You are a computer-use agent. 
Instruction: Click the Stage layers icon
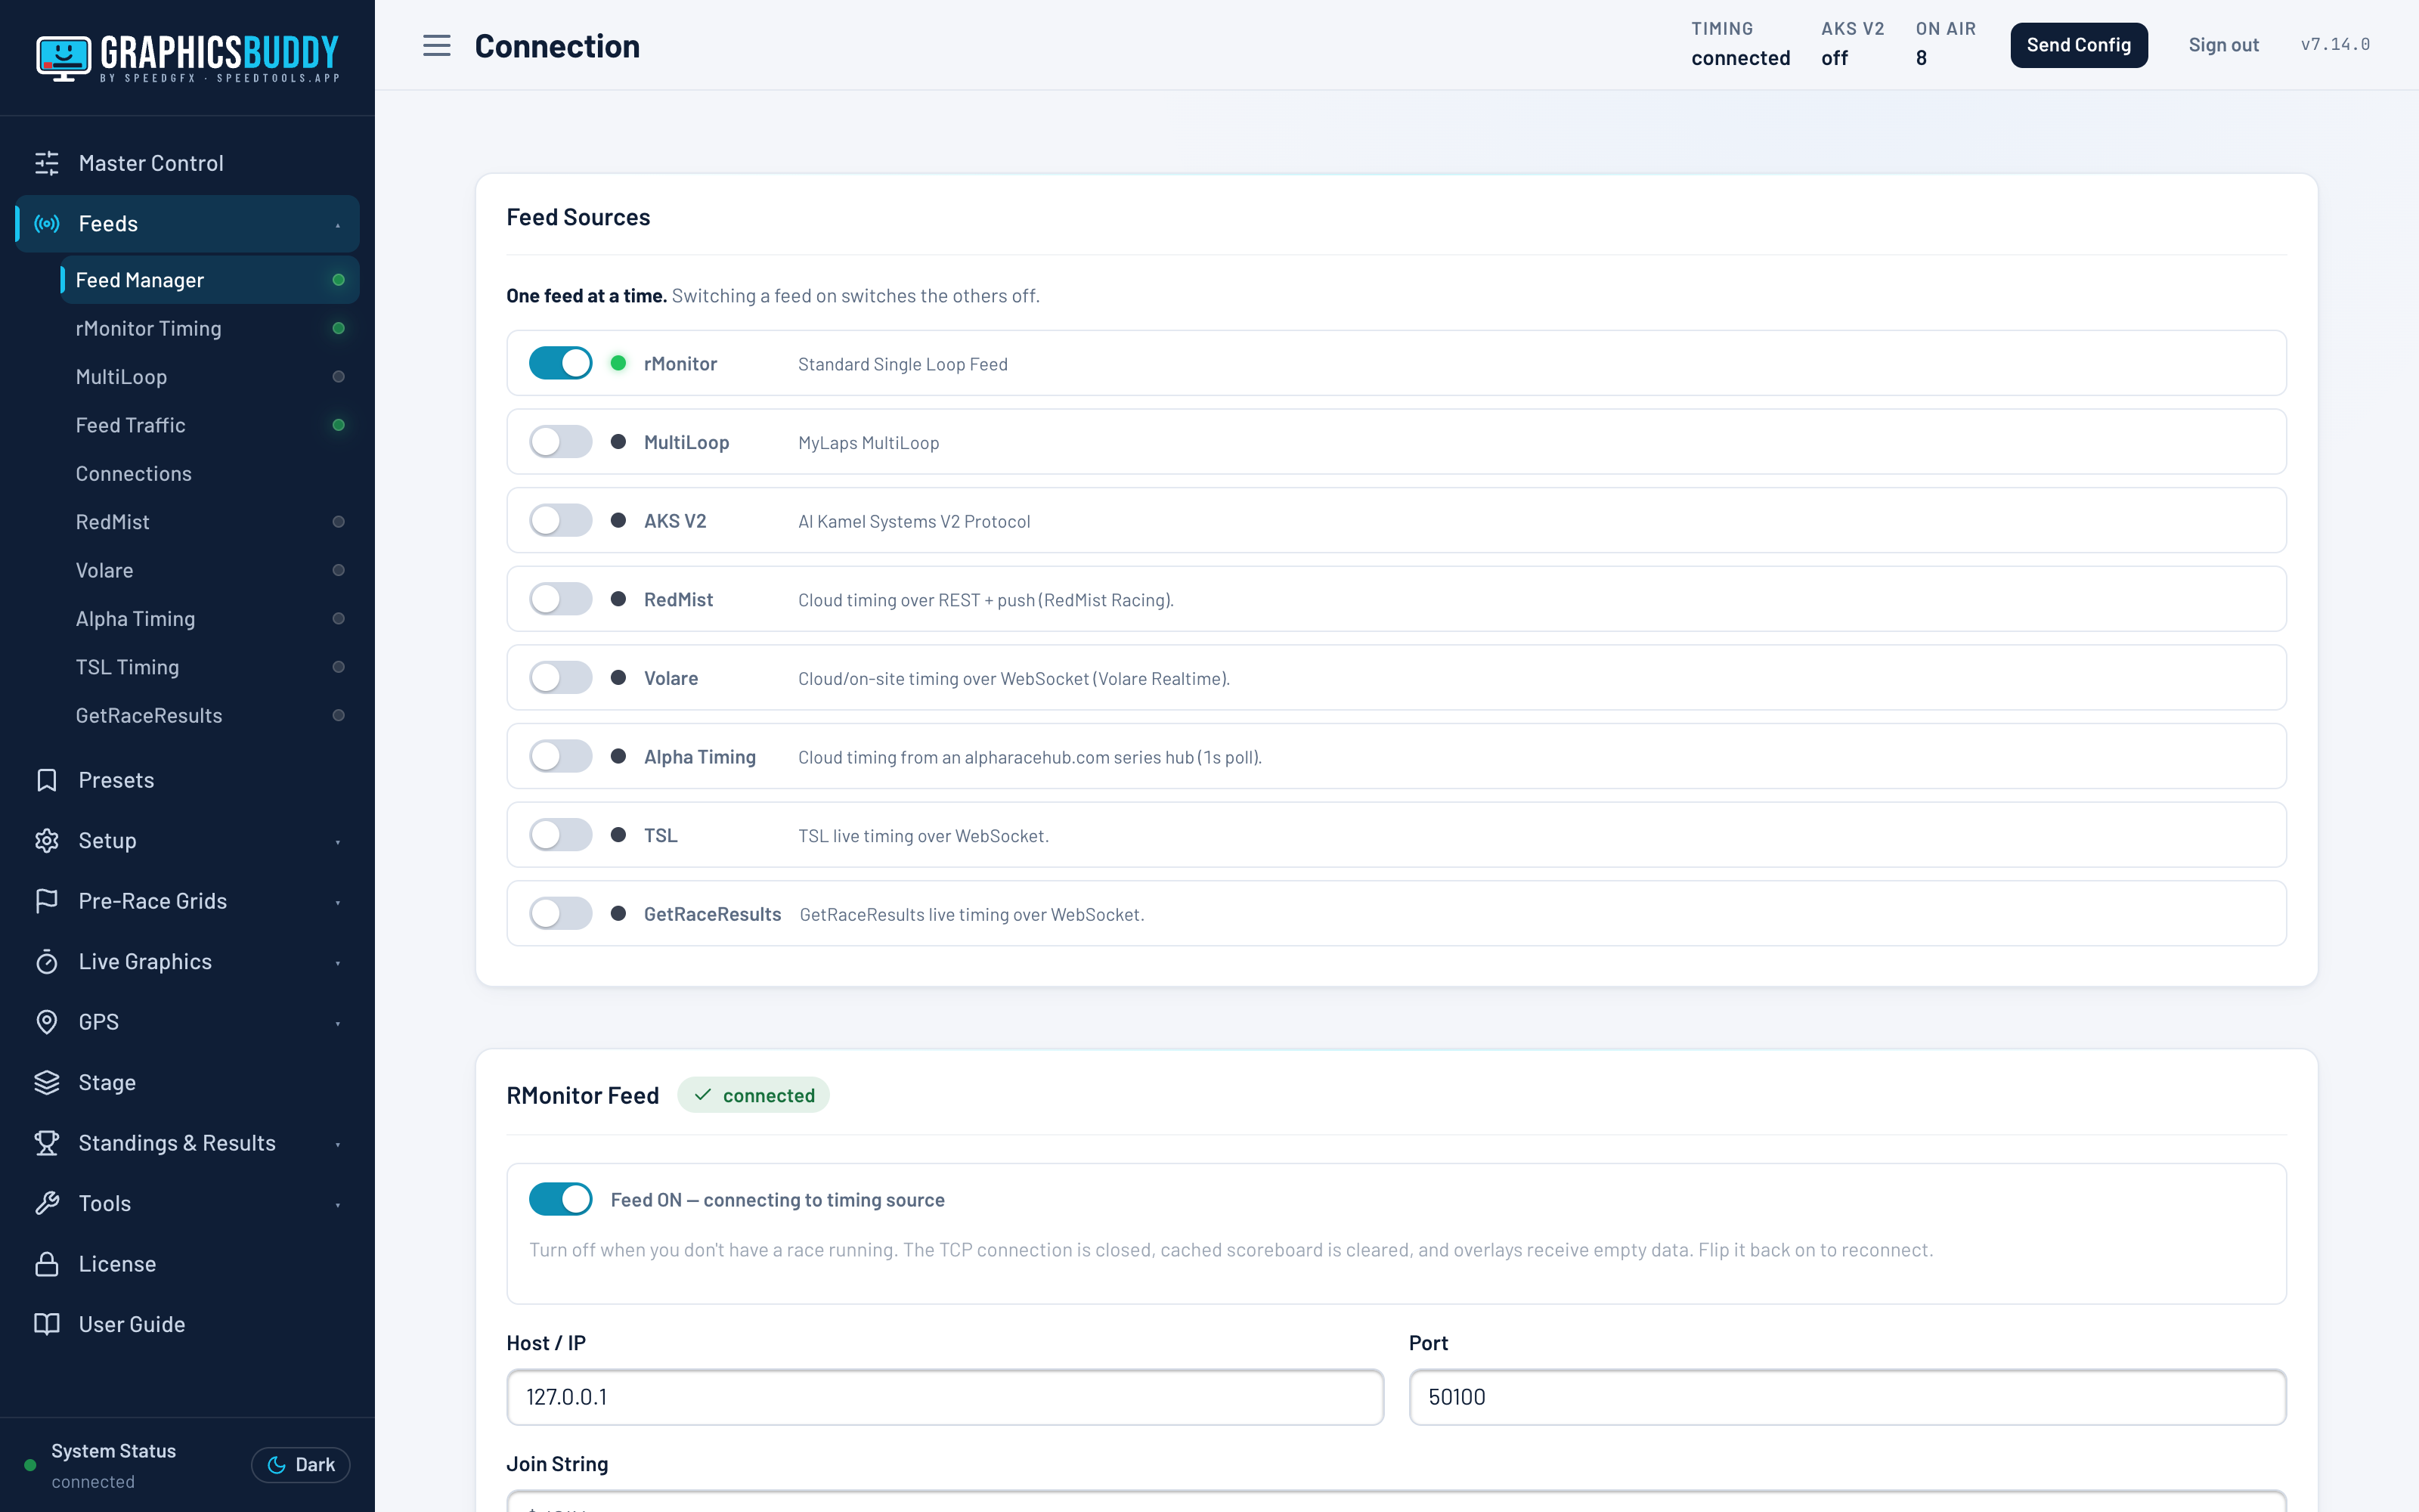tap(47, 1083)
